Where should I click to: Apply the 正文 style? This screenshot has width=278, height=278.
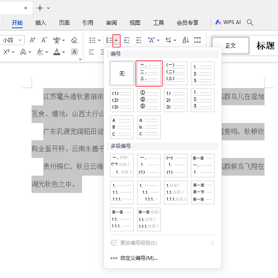tap(230, 45)
